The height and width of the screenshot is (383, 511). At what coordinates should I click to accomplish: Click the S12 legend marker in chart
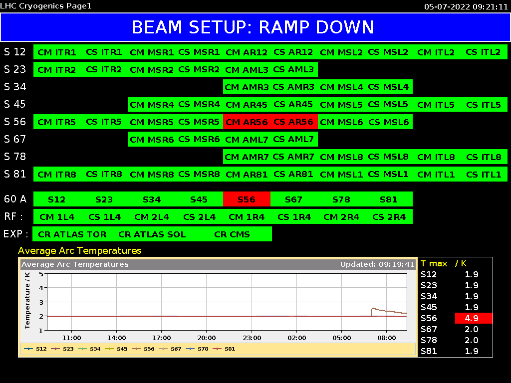pos(28,349)
